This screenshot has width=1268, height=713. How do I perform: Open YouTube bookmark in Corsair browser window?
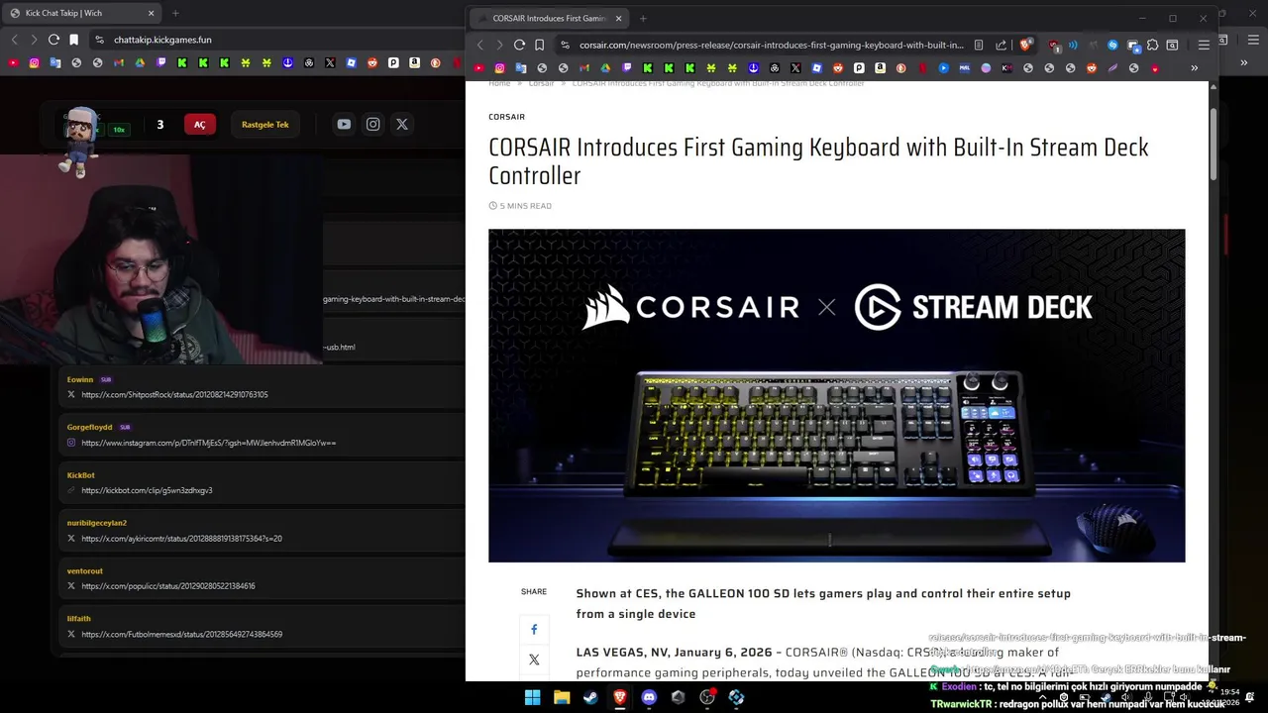click(478, 68)
